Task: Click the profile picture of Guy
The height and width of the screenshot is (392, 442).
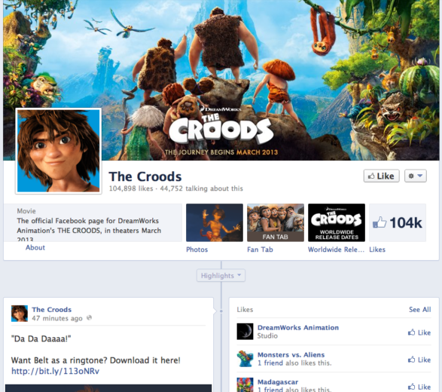Action: [58, 151]
